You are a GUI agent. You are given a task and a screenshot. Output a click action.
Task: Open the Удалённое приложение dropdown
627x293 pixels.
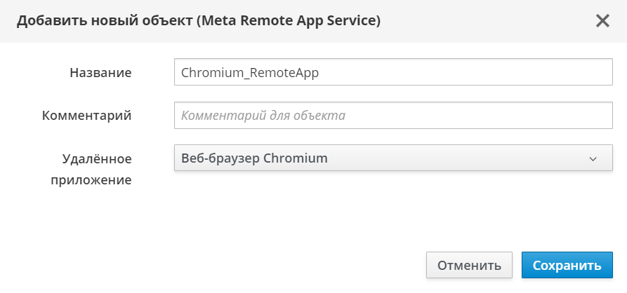click(x=393, y=158)
